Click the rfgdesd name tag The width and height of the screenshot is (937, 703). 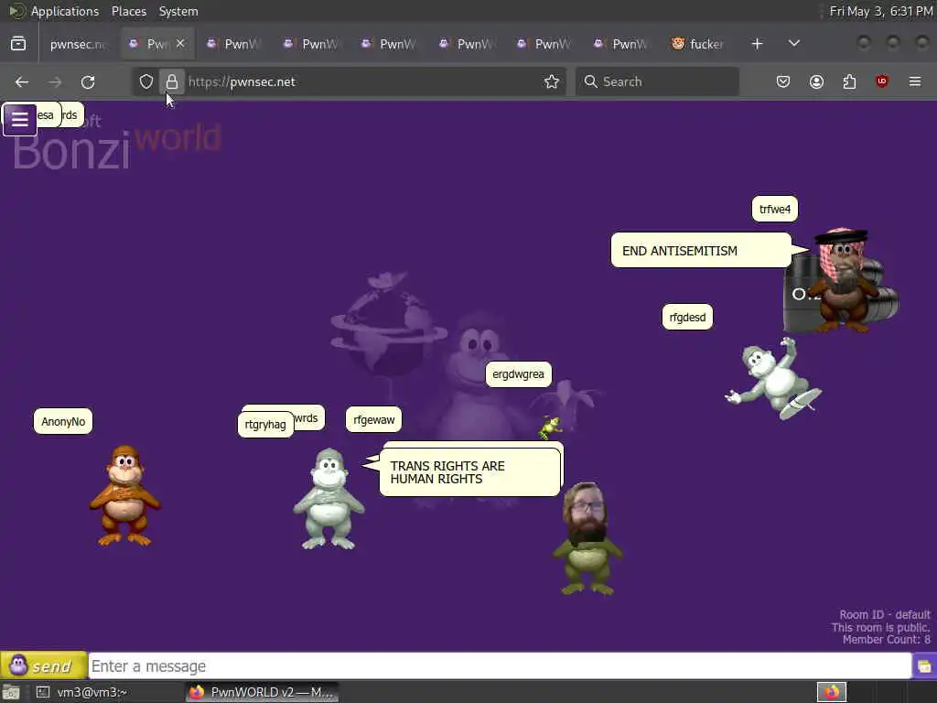click(687, 318)
